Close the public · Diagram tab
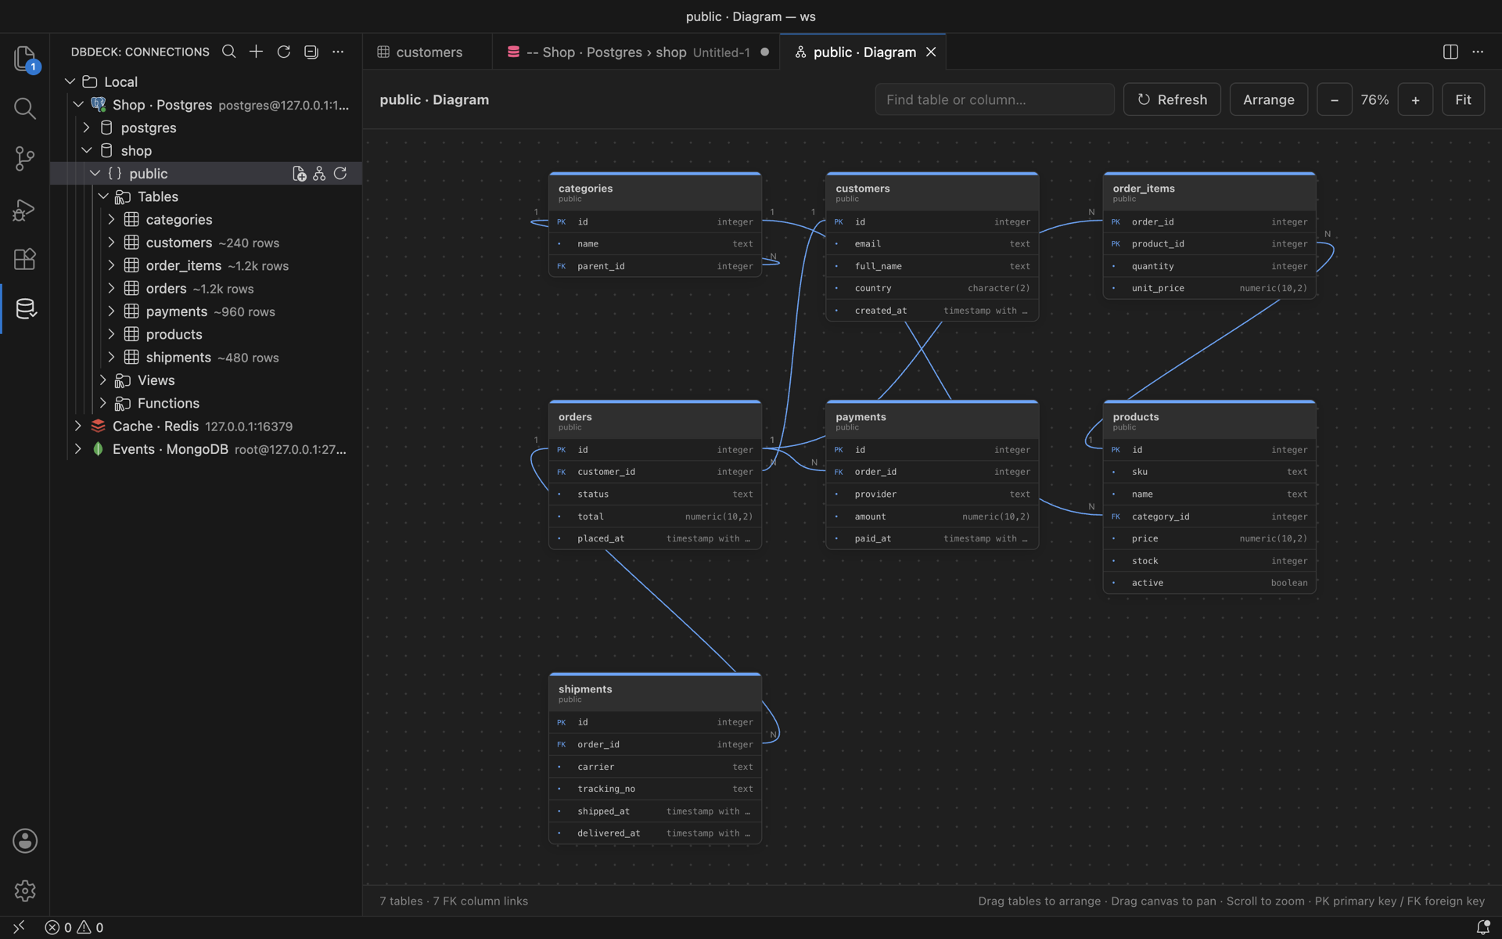 click(x=931, y=52)
